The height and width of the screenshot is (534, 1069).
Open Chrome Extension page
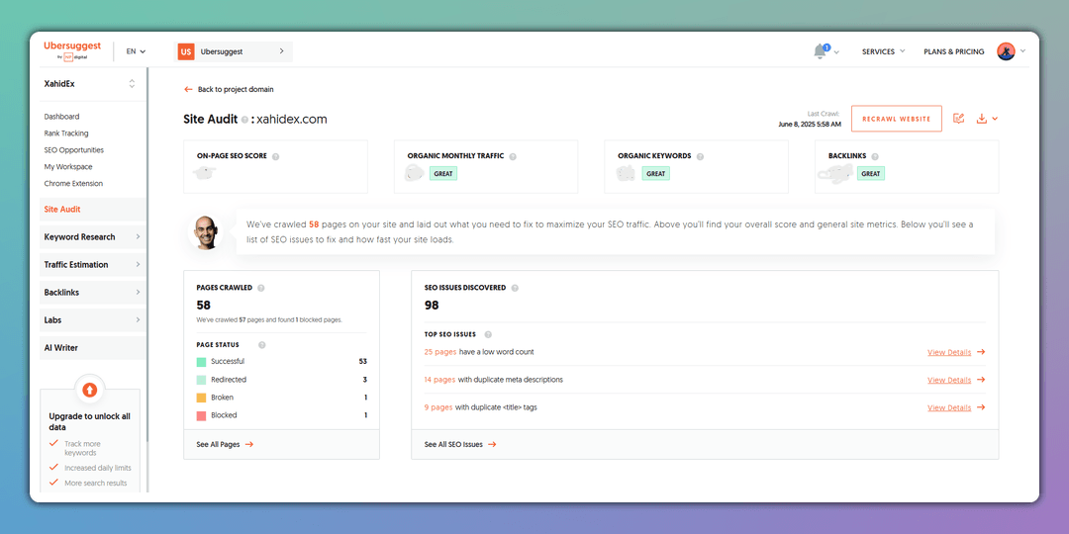73,183
